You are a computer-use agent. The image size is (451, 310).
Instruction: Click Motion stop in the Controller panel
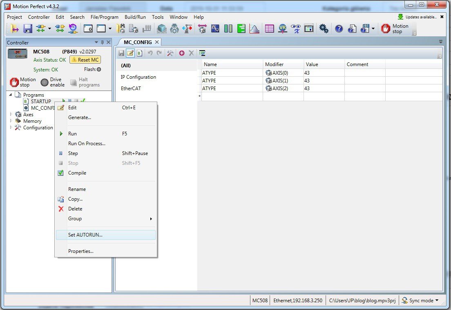23,82
